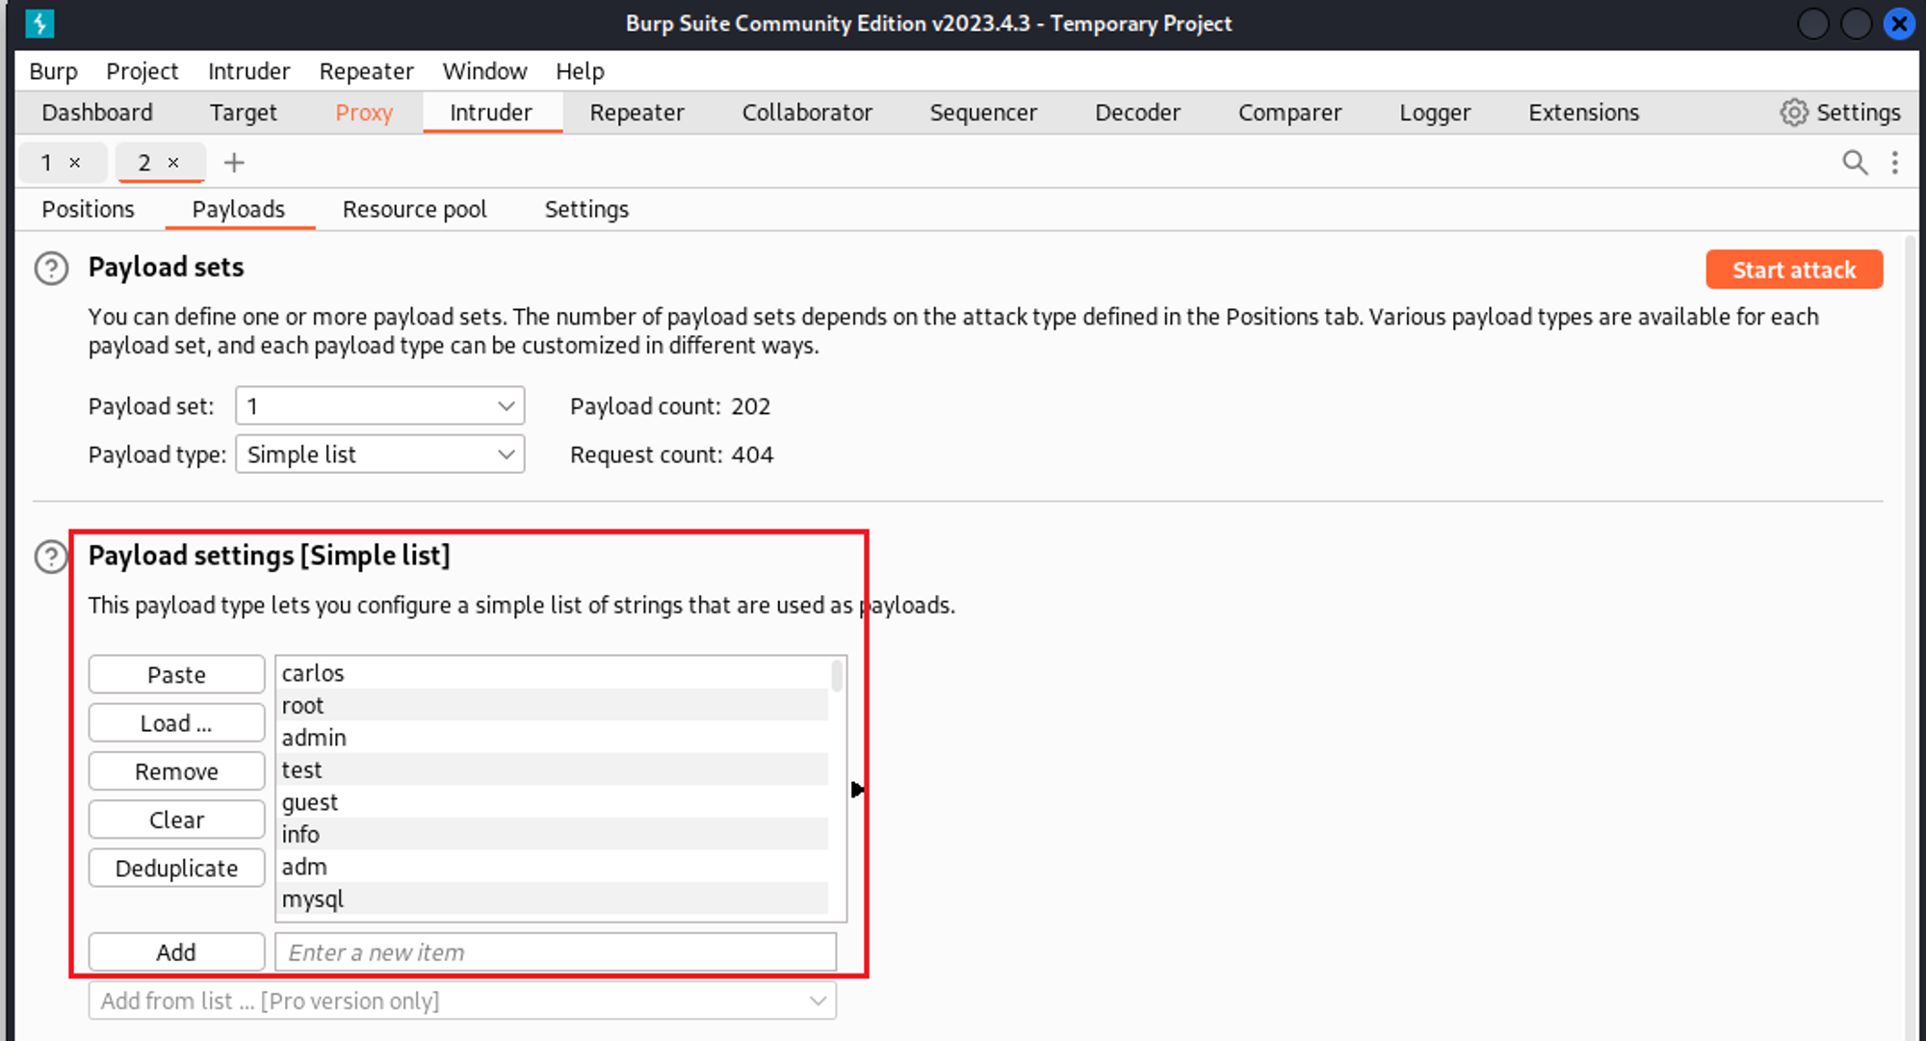1926x1041 pixels.
Task: Open the three-dot options menu
Action: click(x=1894, y=163)
